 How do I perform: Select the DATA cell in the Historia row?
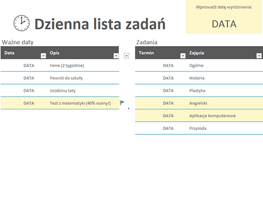(x=168, y=78)
